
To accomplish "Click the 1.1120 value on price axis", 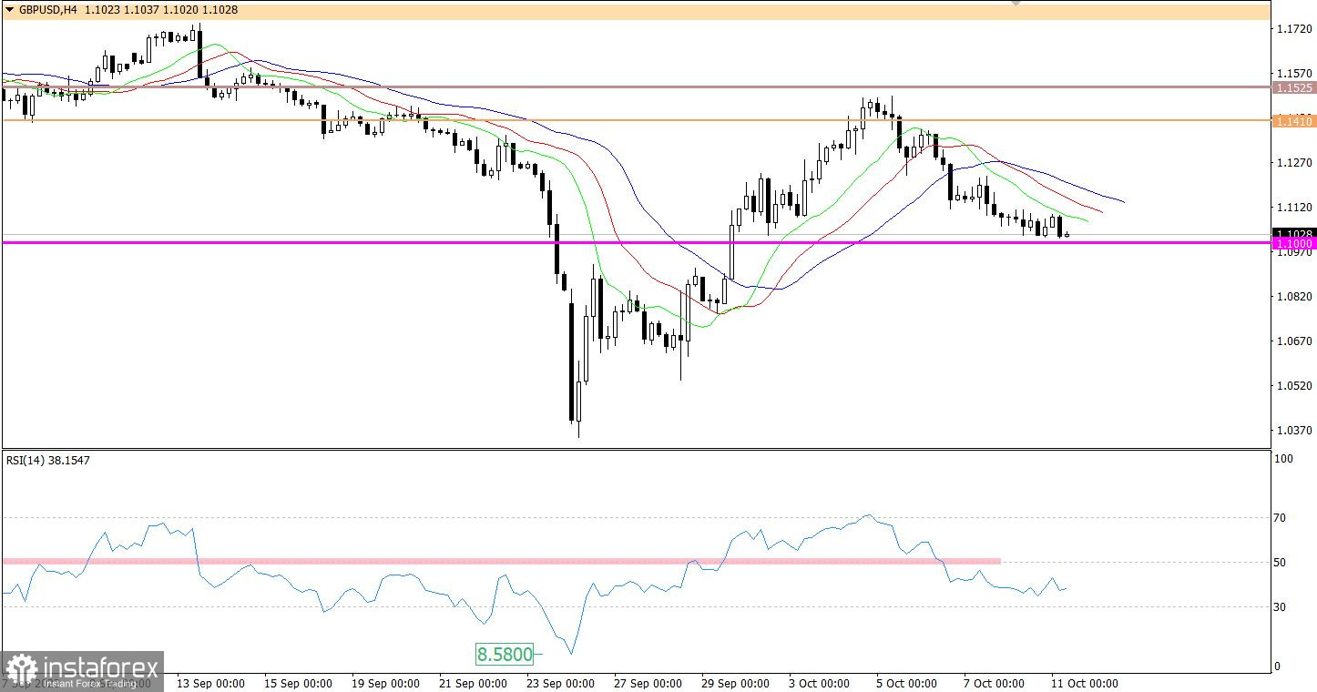I will (1294, 208).
